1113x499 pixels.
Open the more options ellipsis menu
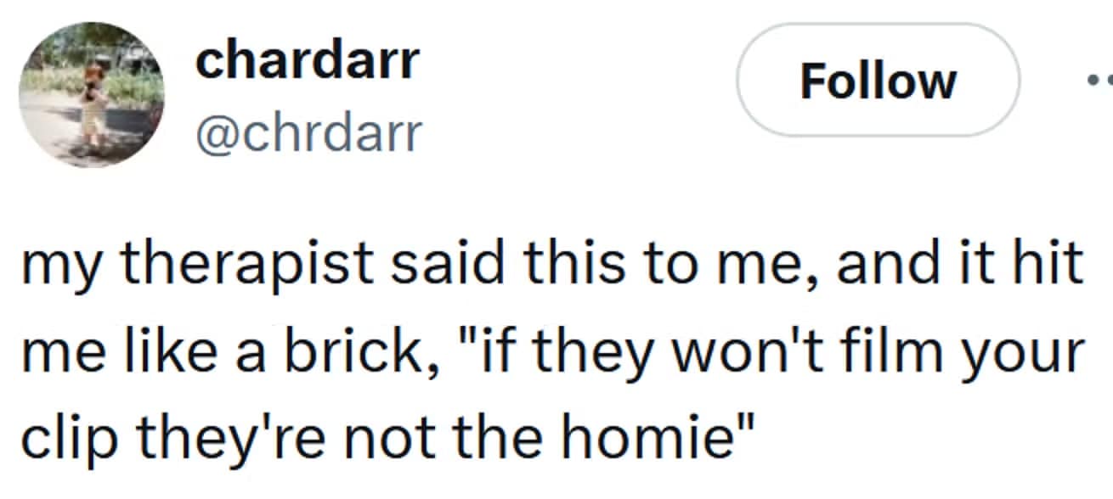[1100, 81]
